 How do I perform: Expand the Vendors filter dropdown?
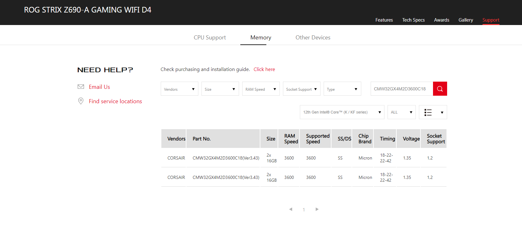tap(179, 89)
